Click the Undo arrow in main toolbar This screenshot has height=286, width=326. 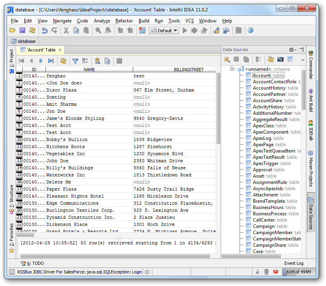click(x=44, y=30)
